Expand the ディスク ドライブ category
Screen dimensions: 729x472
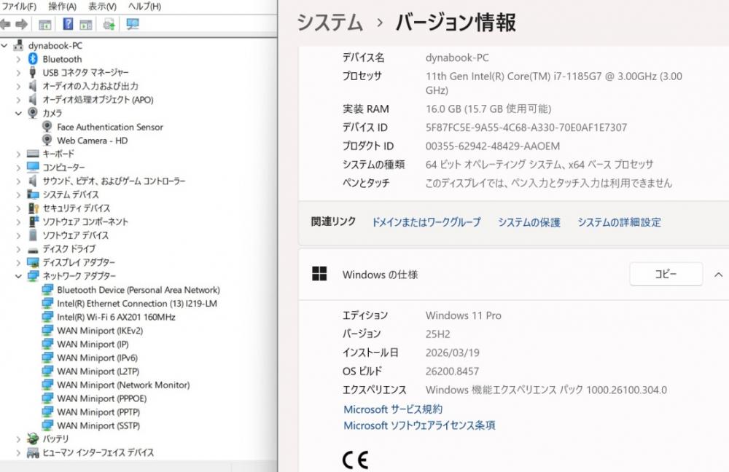tap(18, 248)
